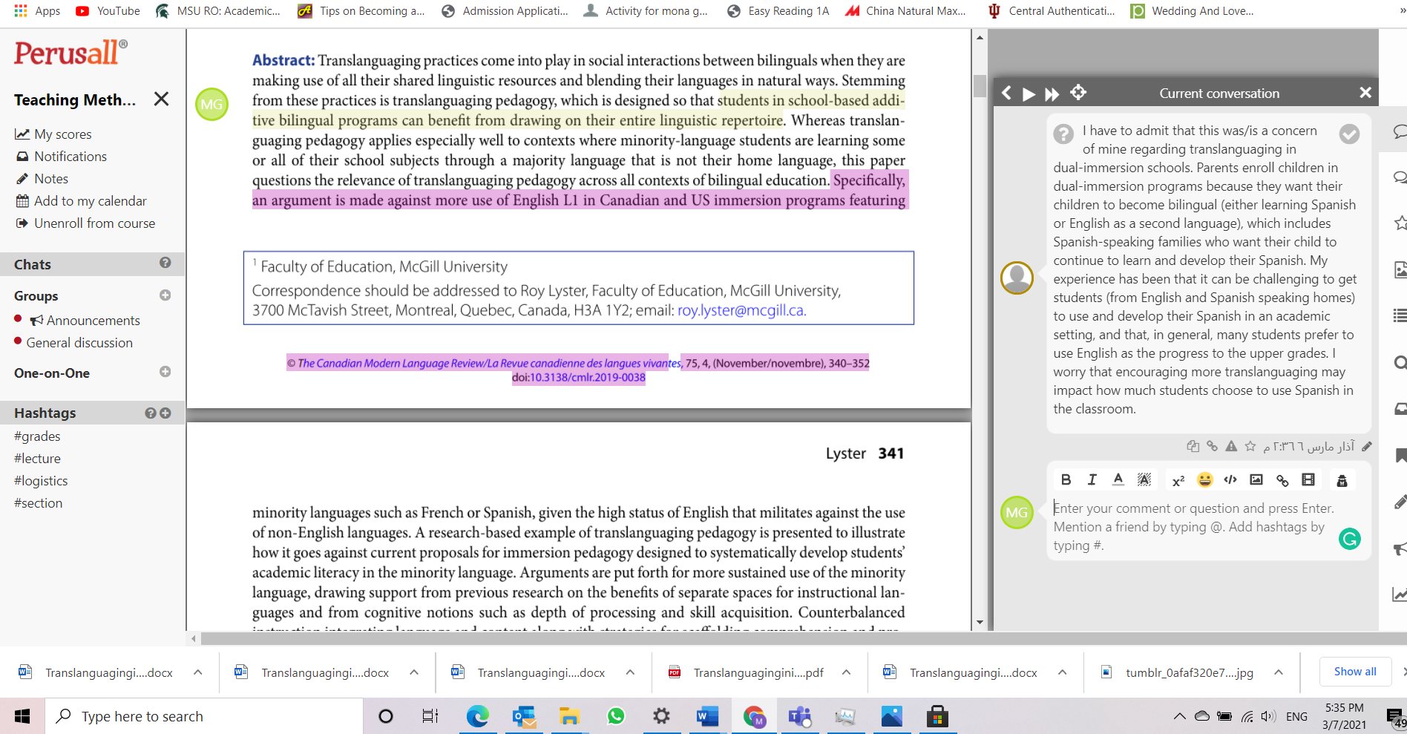Screen dimensions: 1407x734
Task: Close the Teaching Meth... course sidebar
Action: 161,99
